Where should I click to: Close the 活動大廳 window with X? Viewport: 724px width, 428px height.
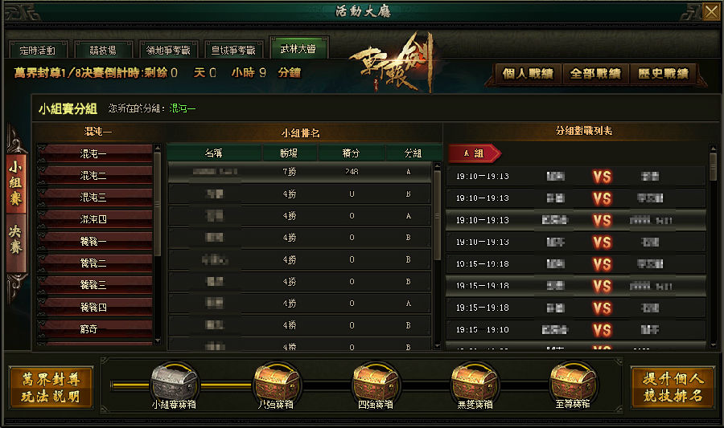tap(711, 11)
